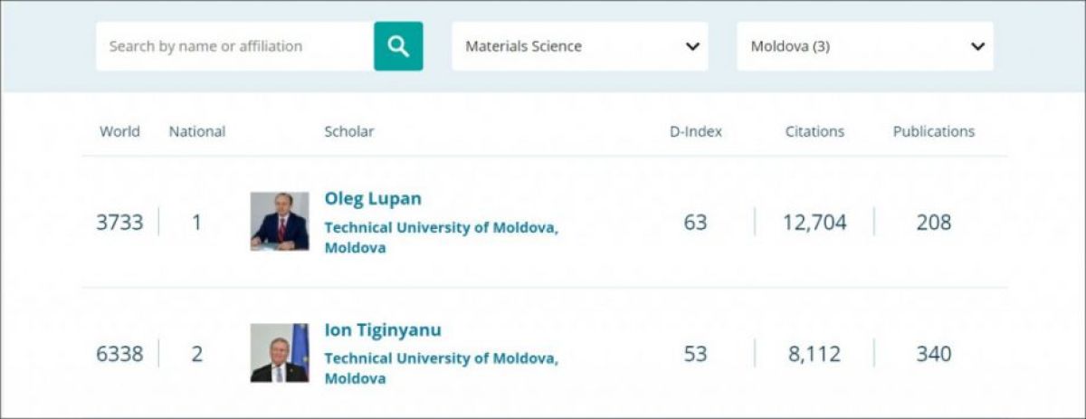Image resolution: width=1086 pixels, height=419 pixels.
Task: Click the chevron arrow beside Moldova (3)
Action: 977,46
